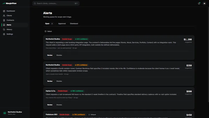Open Contracts section
The width and height of the screenshot is (209, 118).
[x=15, y=20]
